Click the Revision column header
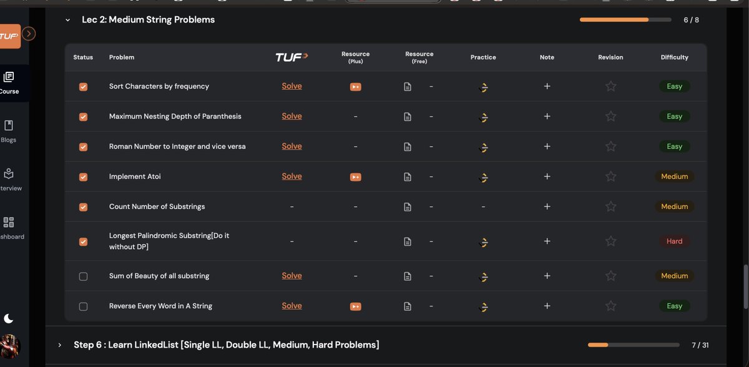Viewport: 749px width, 367px height. 610,57
